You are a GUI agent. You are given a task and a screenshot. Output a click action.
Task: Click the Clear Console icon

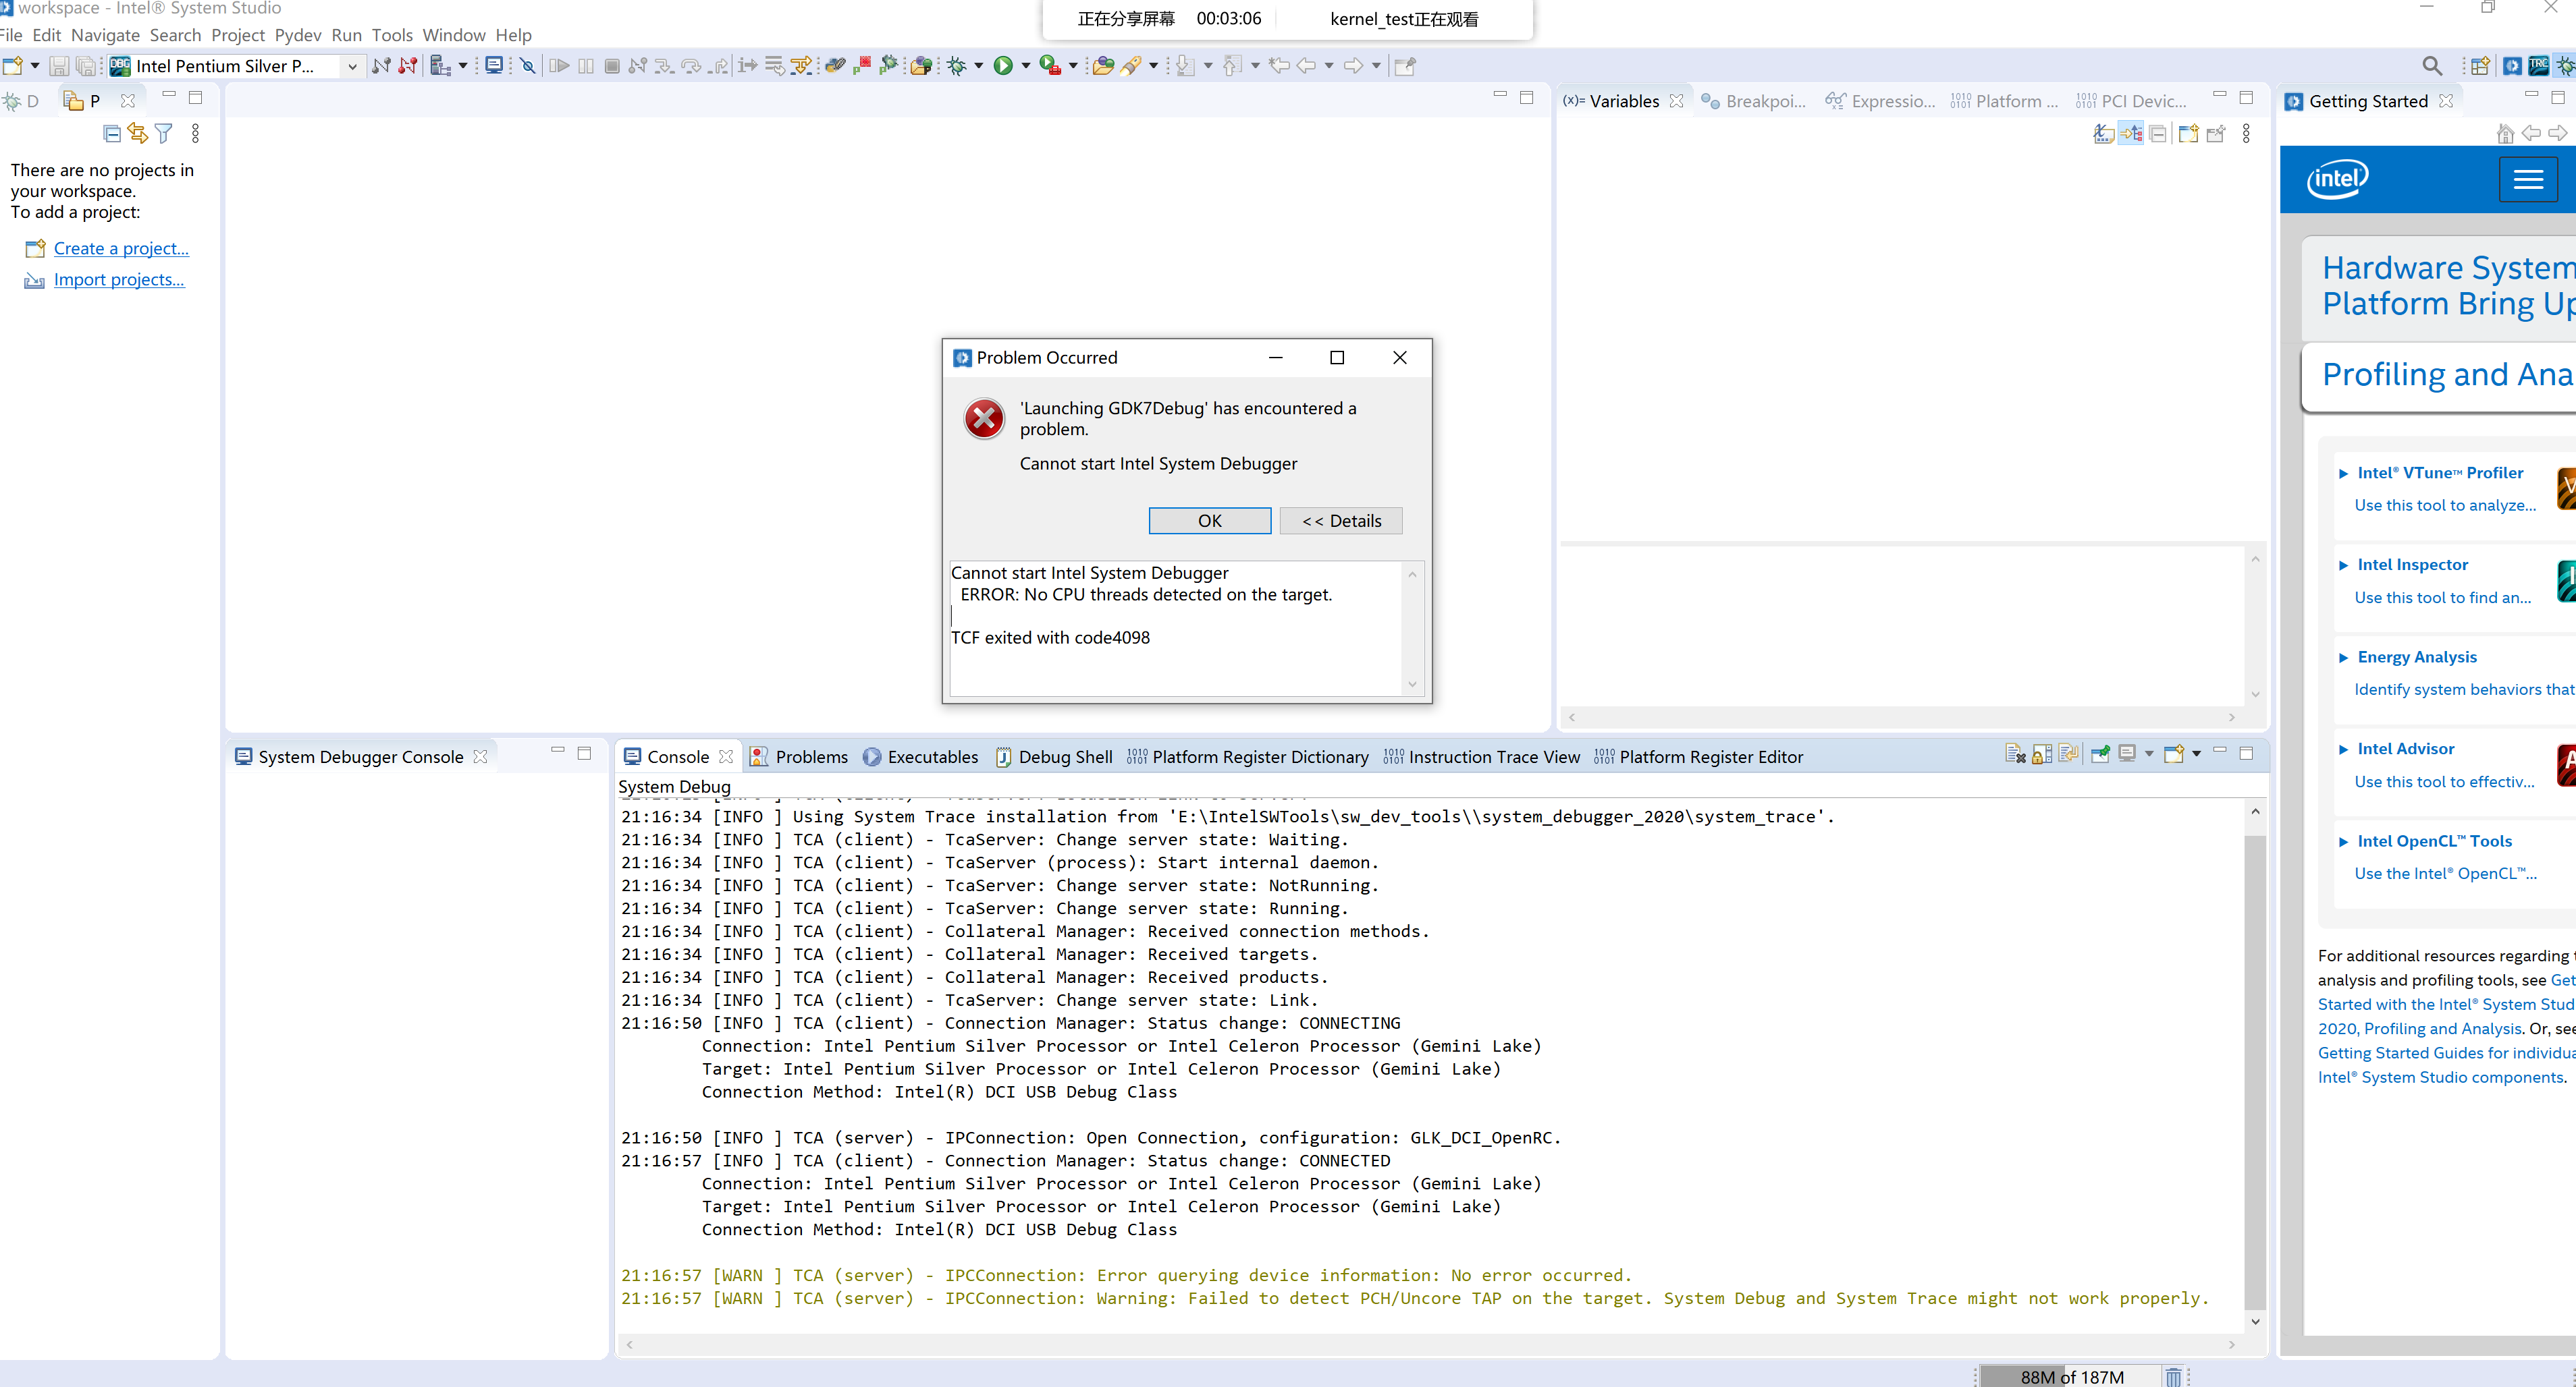[x=2015, y=754]
